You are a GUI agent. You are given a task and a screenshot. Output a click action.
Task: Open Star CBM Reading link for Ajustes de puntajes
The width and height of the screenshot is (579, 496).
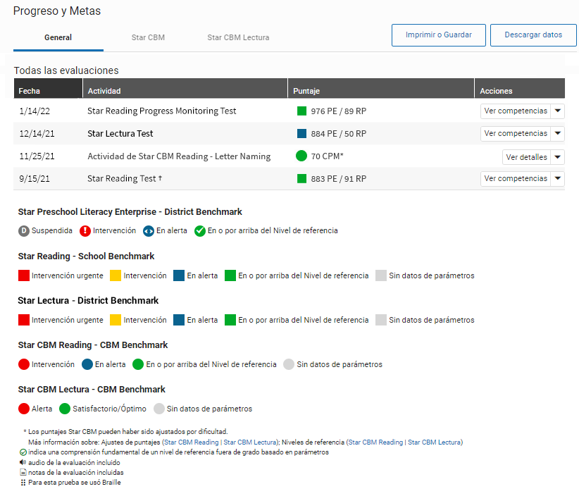pos(192,442)
